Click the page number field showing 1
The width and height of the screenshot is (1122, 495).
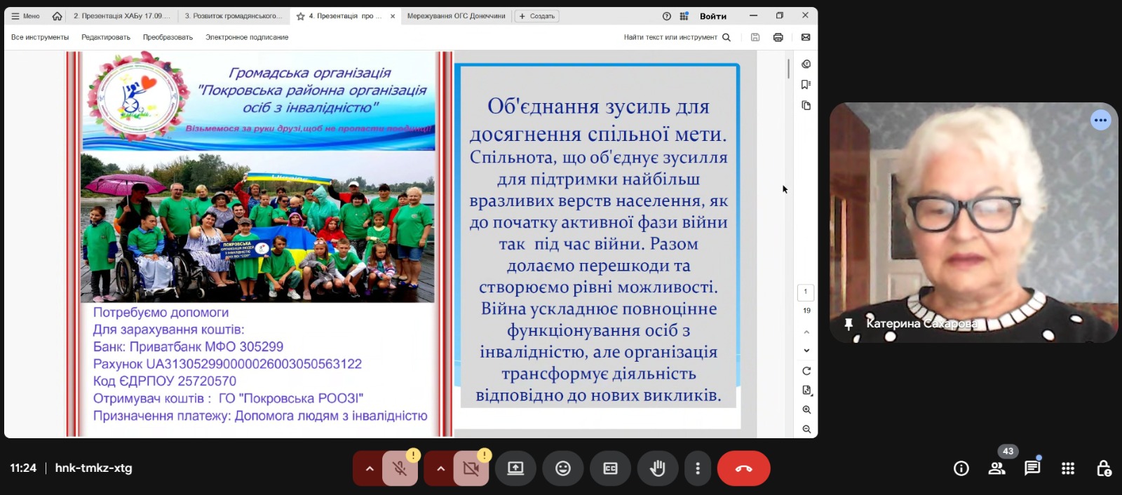tap(805, 292)
